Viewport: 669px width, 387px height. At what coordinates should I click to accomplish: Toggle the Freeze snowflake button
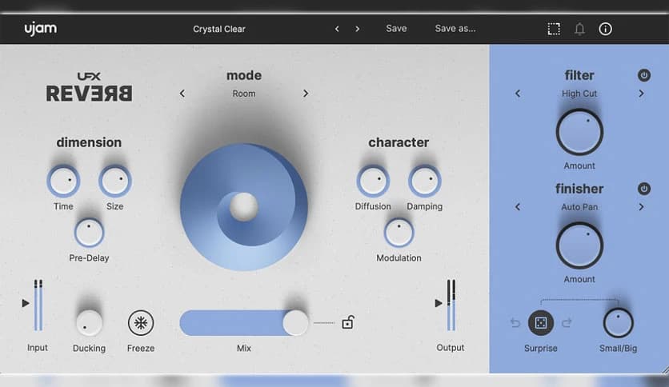(141, 323)
